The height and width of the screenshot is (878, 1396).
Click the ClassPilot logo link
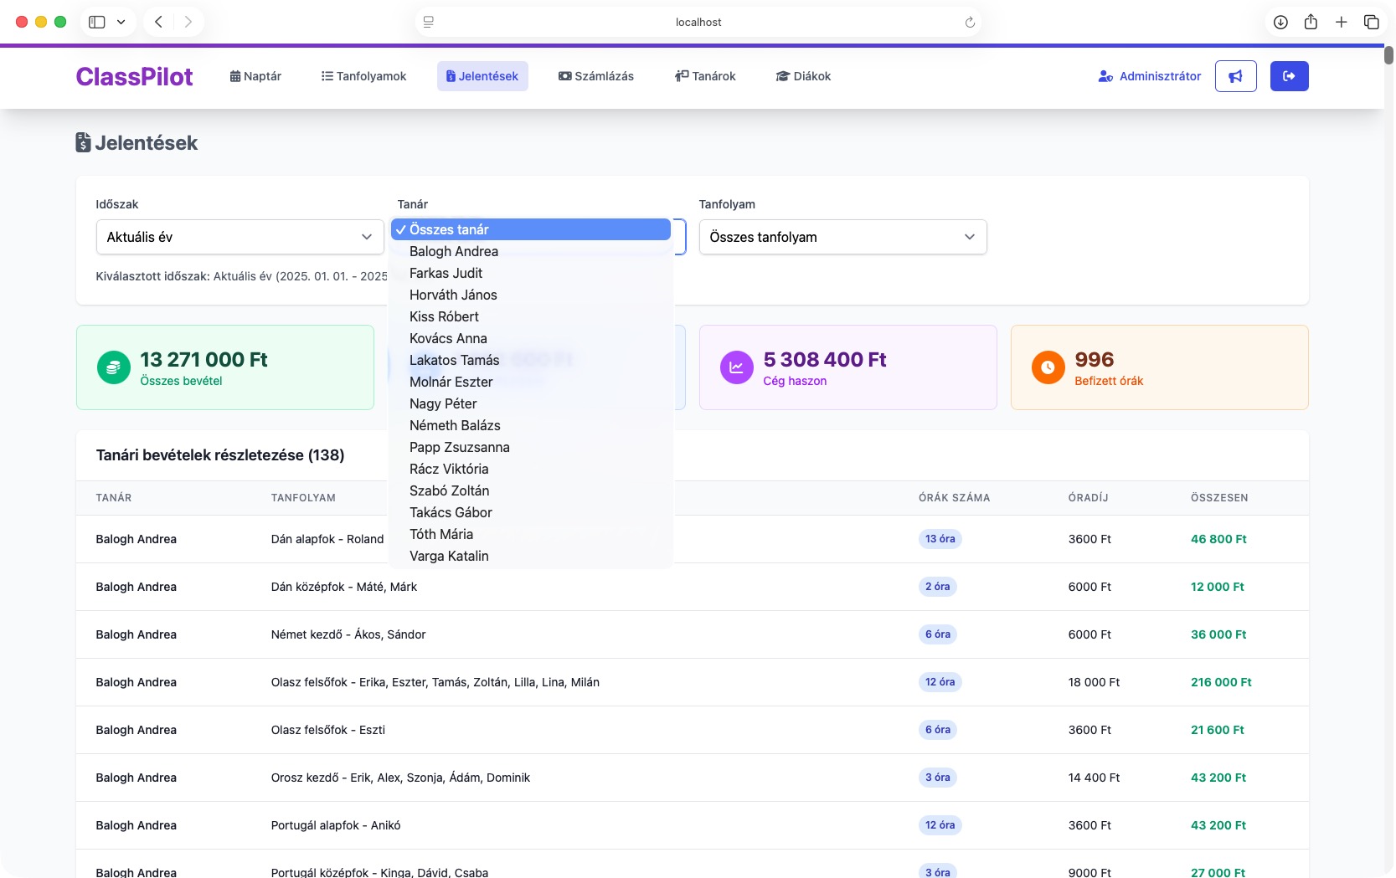point(134,76)
